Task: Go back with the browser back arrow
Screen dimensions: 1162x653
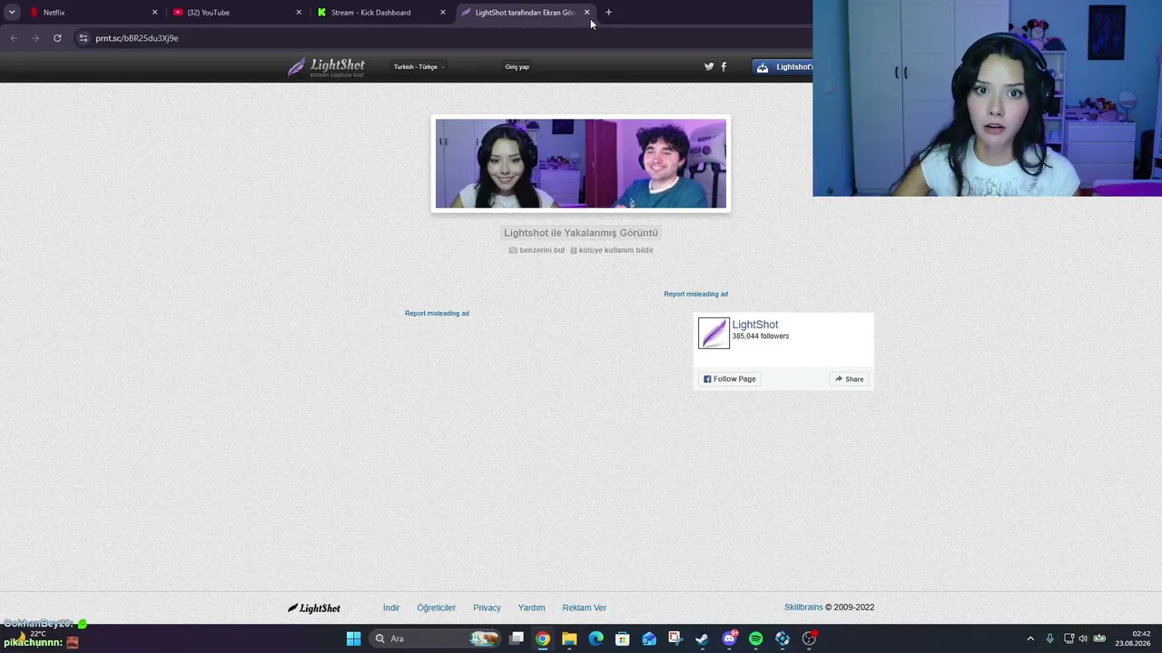Action: [14, 38]
